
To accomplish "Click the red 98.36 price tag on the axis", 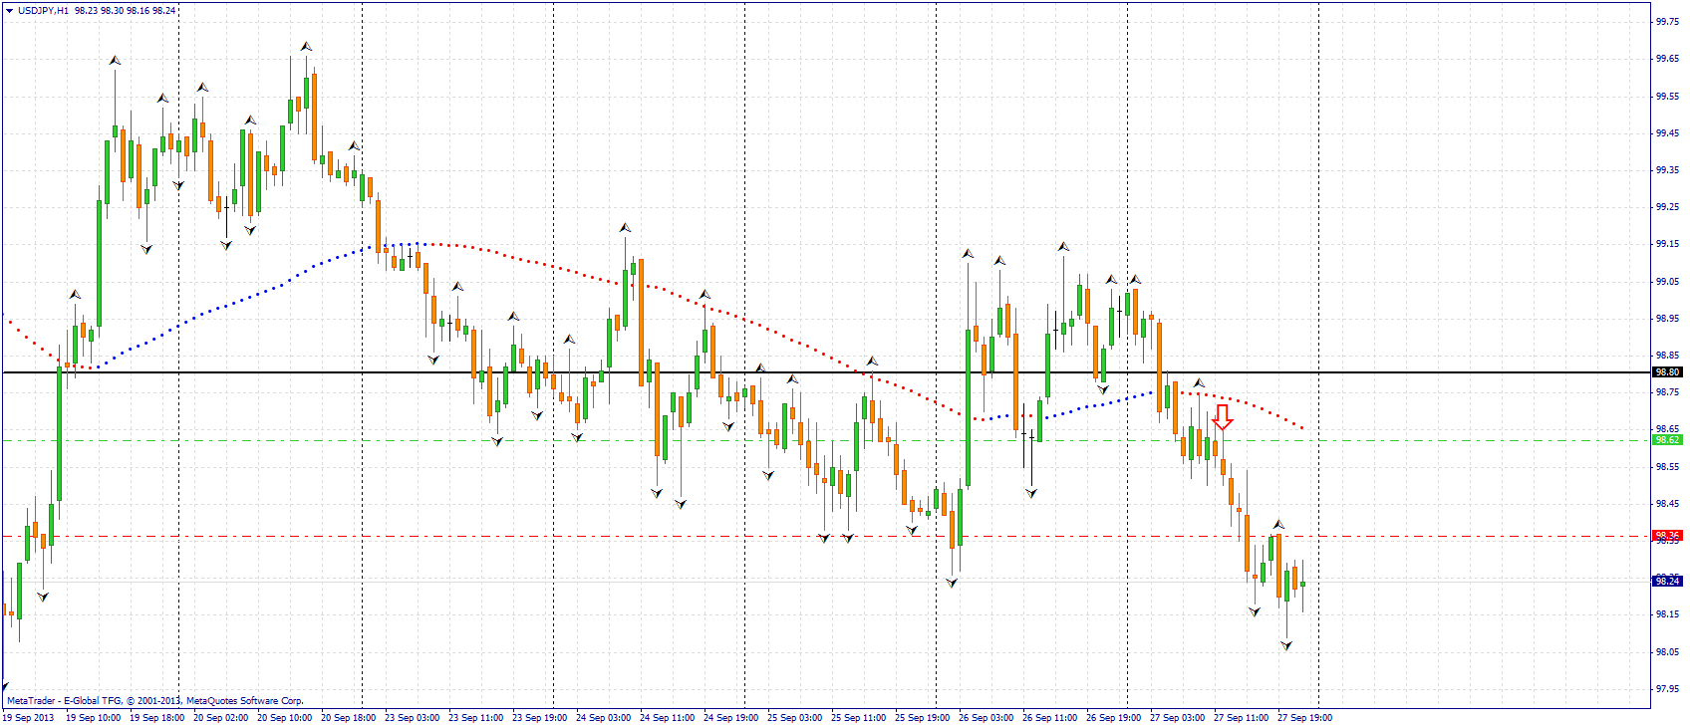I will [x=1667, y=536].
